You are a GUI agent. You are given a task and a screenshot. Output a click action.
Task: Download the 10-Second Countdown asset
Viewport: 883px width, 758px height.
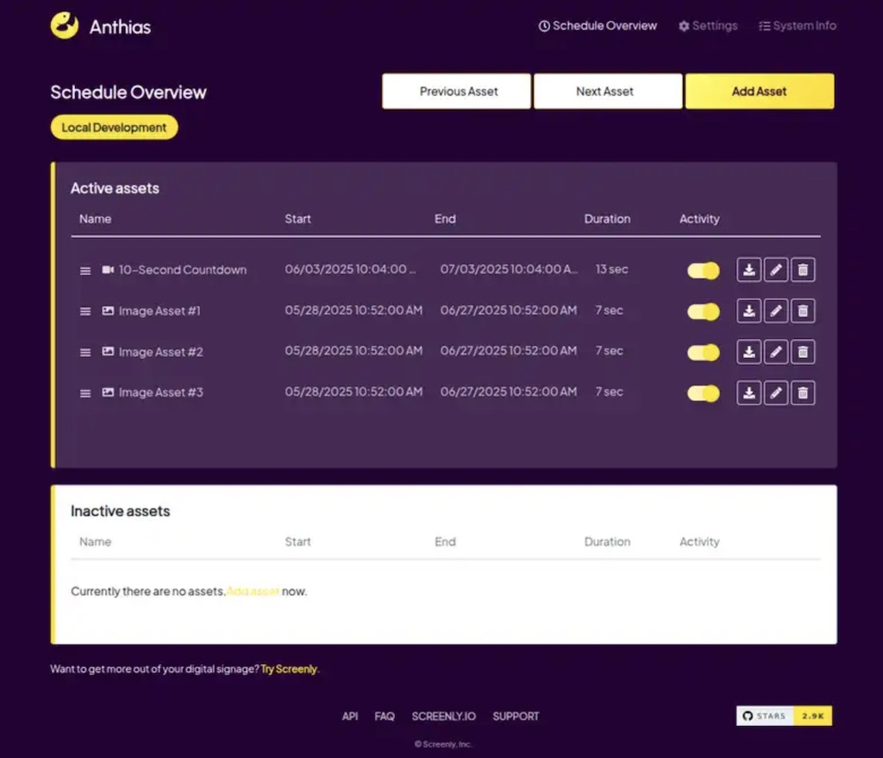pyautogui.click(x=749, y=270)
